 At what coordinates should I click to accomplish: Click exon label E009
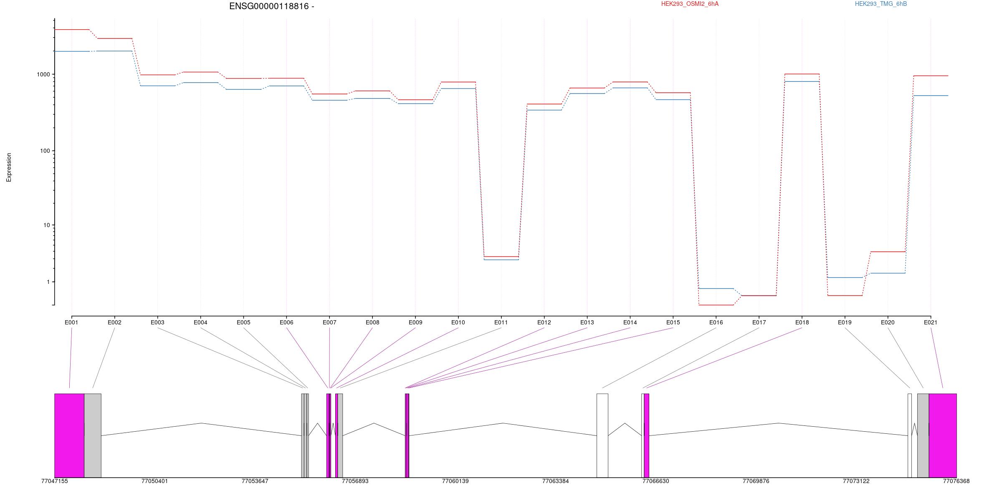click(415, 322)
